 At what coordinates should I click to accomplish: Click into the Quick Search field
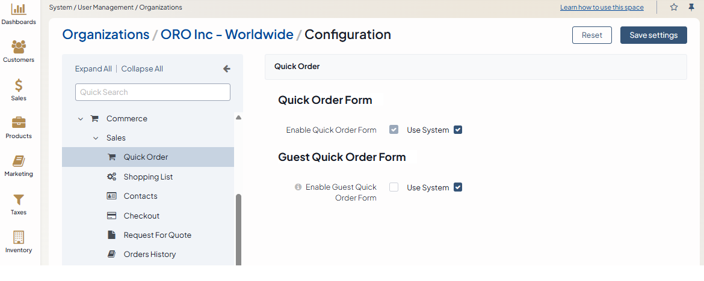pyautogui.click(x=153, y=92)
